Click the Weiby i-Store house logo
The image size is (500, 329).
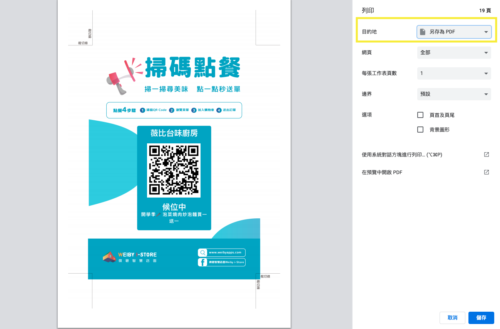coord(109,257)
